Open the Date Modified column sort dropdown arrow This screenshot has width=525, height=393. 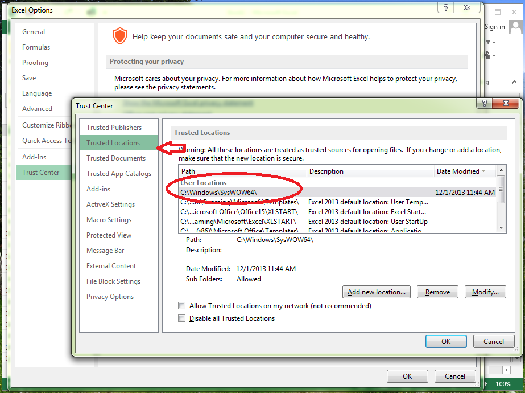click(484, 171)
